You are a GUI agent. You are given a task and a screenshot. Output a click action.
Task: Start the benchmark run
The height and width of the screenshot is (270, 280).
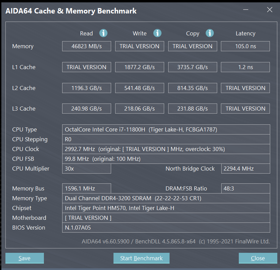tap(142, 258)
